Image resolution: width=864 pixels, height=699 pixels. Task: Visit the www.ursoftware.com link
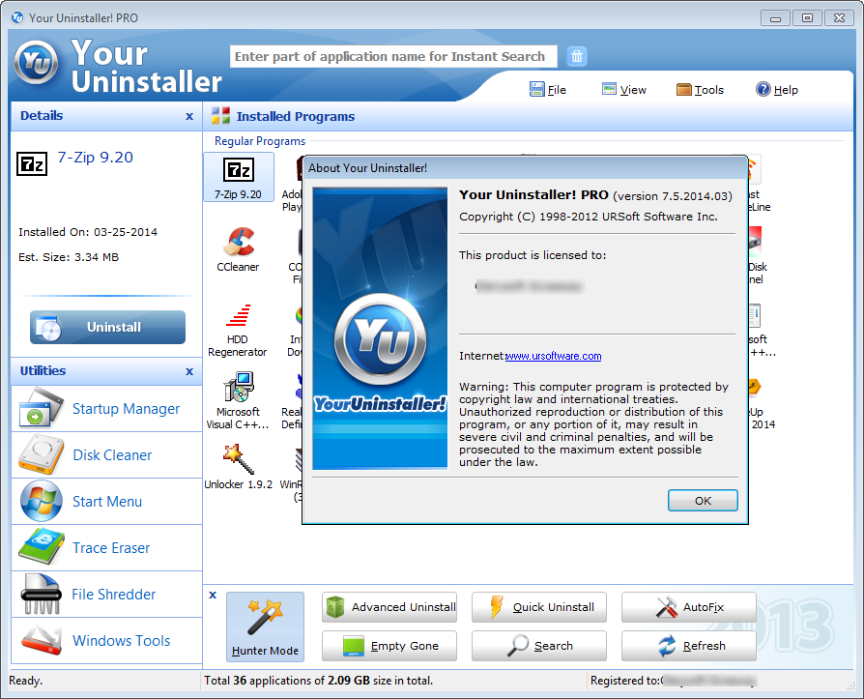coord(553,356)
